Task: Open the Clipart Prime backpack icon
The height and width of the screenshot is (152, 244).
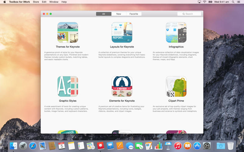Action: [176, 86]
